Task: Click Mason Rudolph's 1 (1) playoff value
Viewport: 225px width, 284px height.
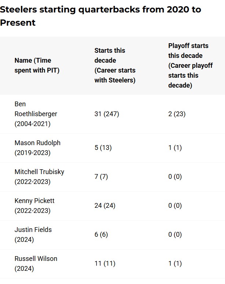Action: coord(175,148)
